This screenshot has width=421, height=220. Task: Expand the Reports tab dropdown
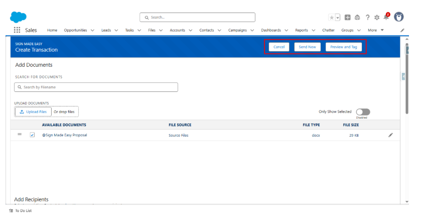313,30
